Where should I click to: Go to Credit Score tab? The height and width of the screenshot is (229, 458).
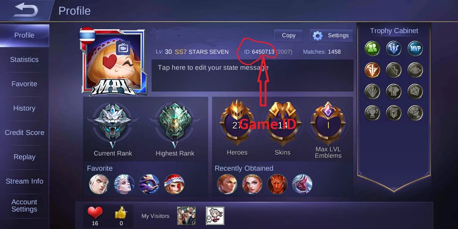click(x=24, y=132)
